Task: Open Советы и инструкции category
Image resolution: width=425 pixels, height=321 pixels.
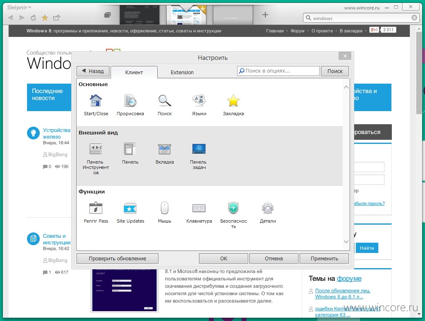Action: [57, 239]
